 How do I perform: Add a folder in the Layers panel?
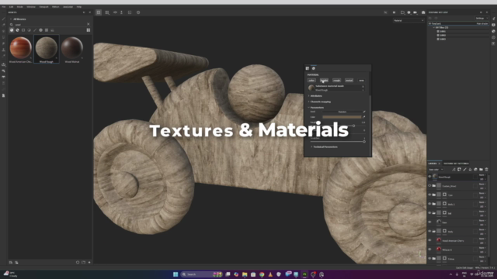[481, 170]
